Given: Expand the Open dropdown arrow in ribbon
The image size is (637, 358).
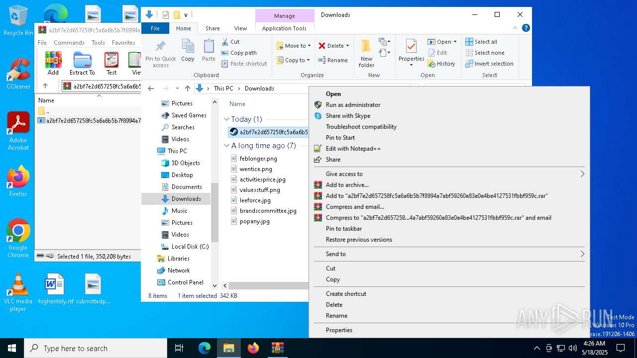Looking at the screenshot, I should [455, 42].
